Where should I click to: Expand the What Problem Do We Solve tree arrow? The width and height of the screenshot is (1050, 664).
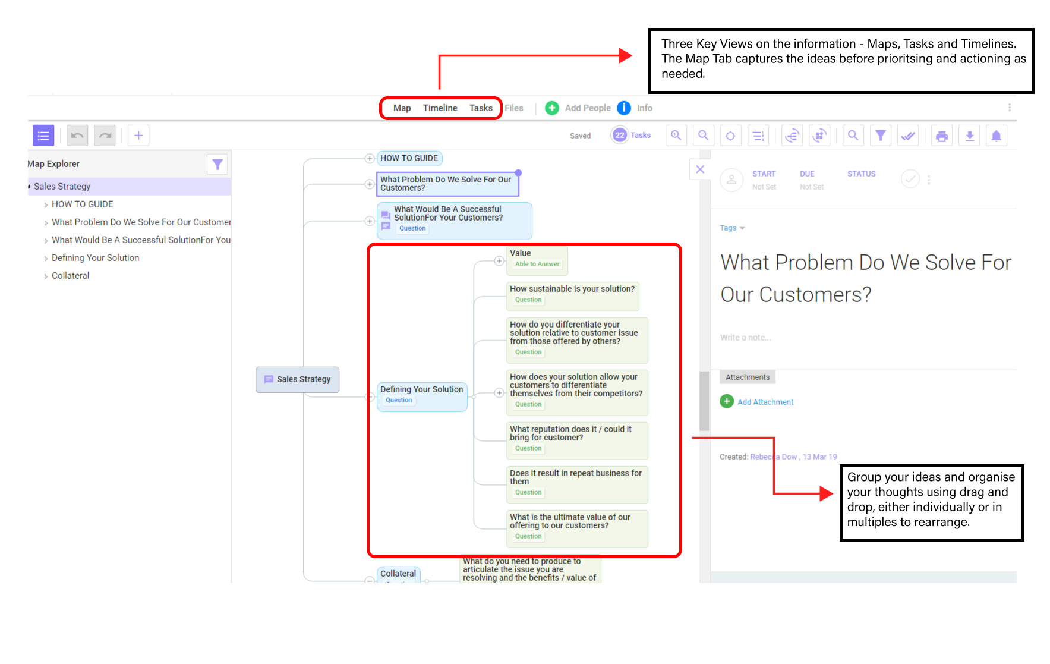coord(46,223)
